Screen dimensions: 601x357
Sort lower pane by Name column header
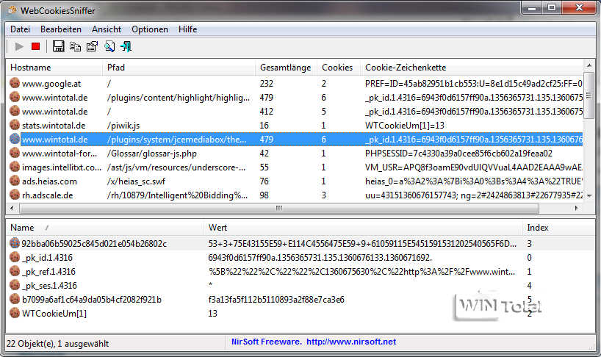tap(104, 228)
